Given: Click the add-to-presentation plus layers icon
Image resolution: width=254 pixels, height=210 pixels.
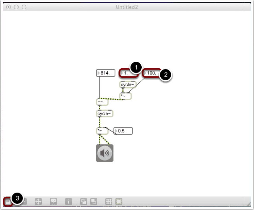Looking at the screenshot, I should pyautogui.click(x=83, y=202).
